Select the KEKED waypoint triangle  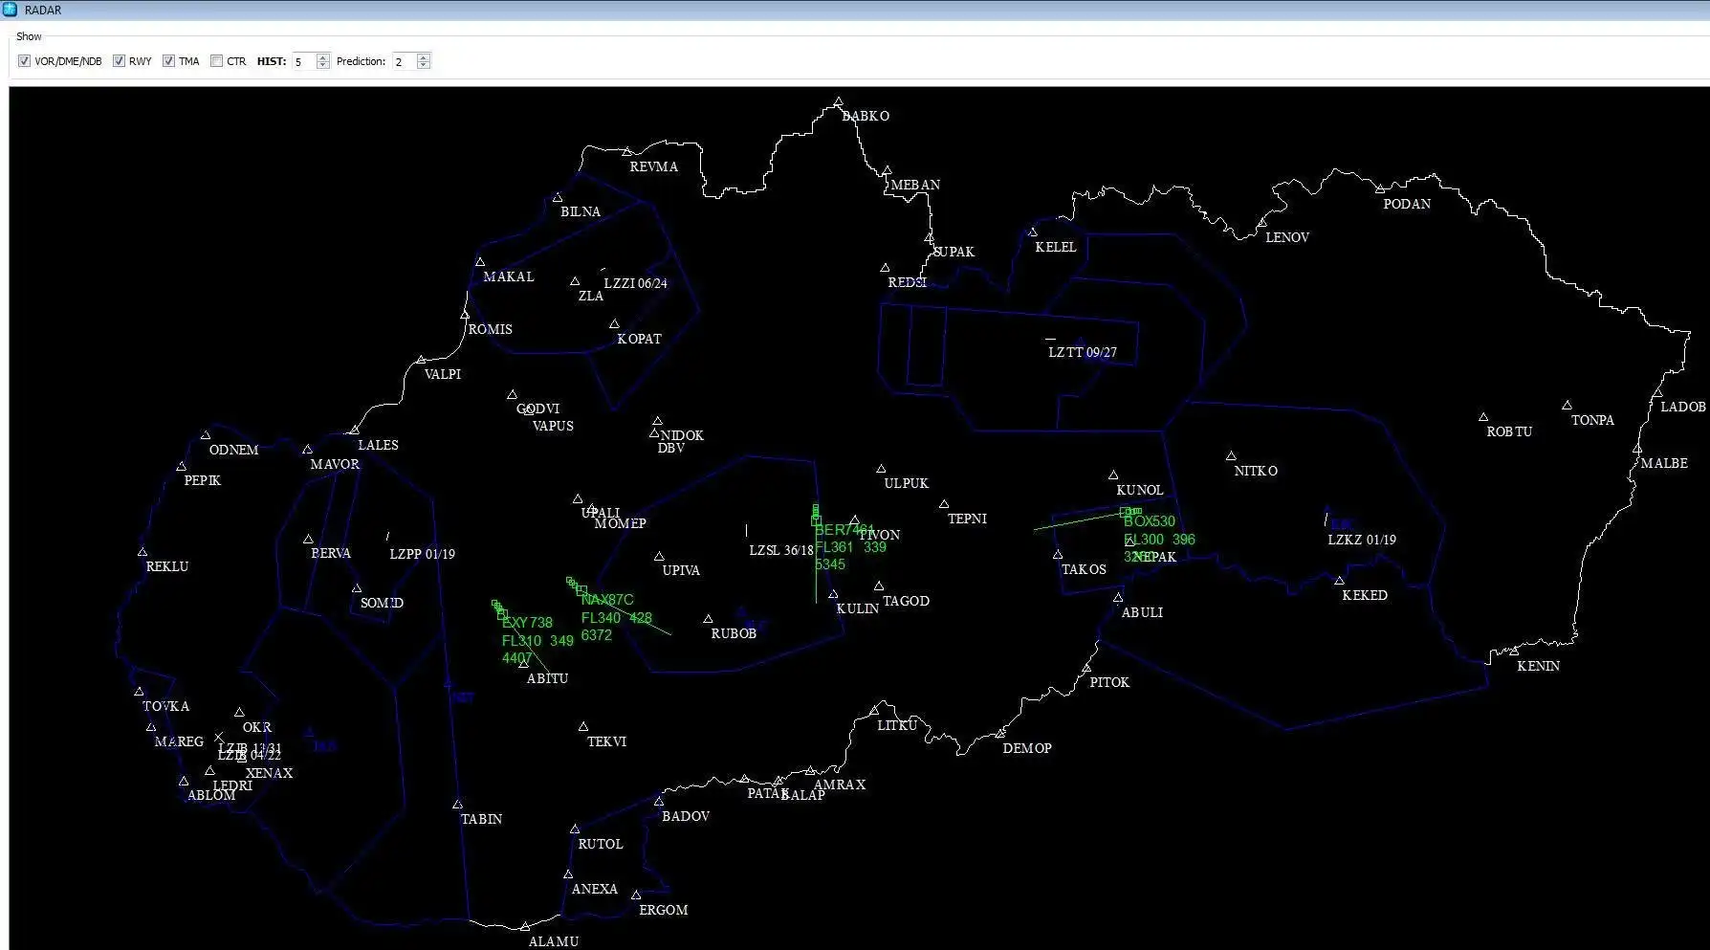click(1339, 581)
